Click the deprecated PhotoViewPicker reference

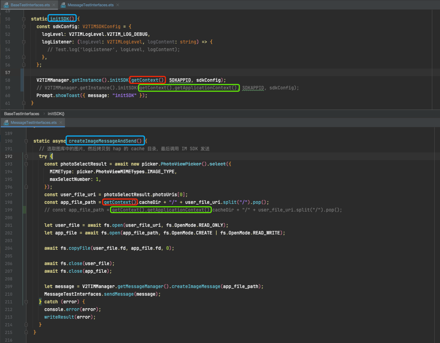181,164
